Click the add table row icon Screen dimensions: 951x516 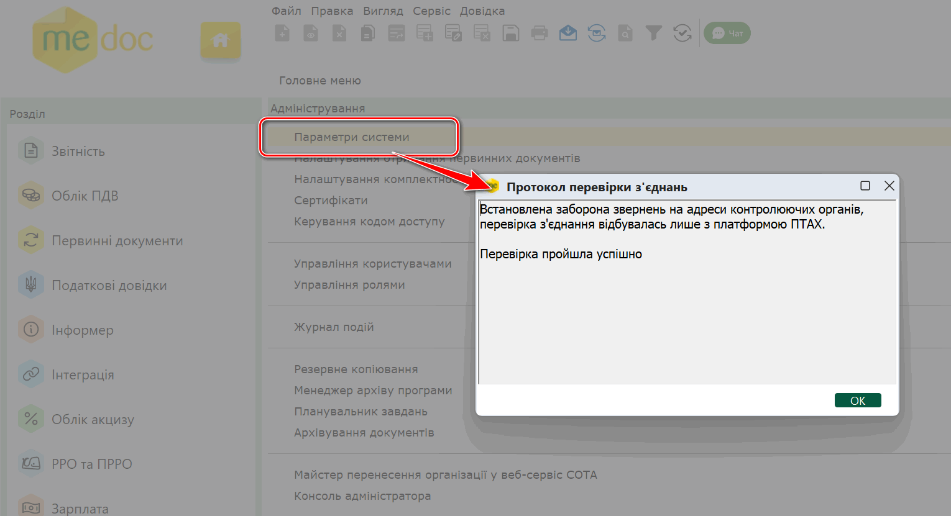click(x=425, y=33)
